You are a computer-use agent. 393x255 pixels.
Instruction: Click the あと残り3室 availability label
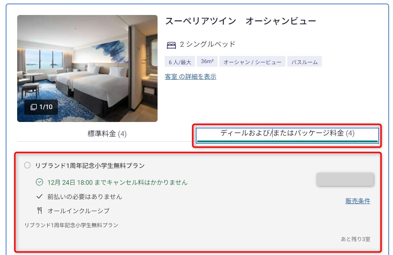click(355, 239)
